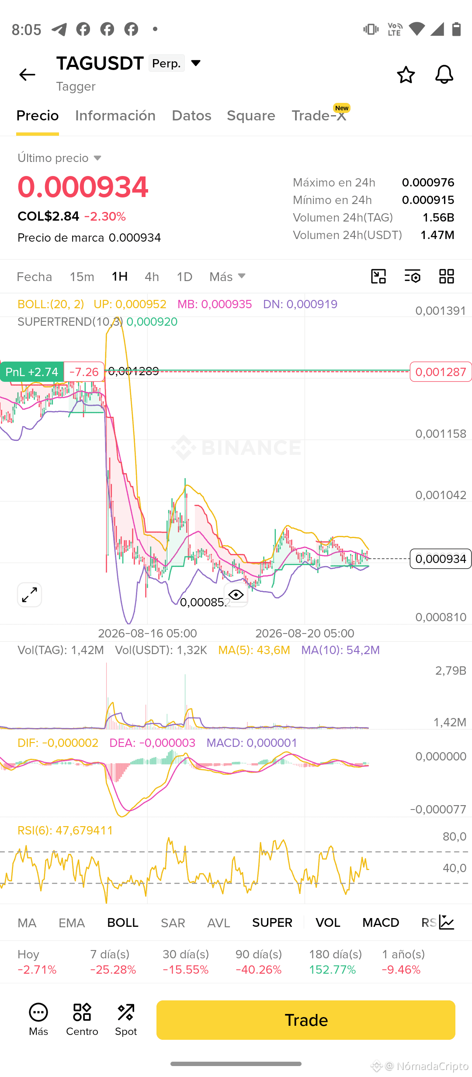Viewport: 472px width, 1077px height.
Task: Toggle the VOL indicator
Action: pos(328,923)
